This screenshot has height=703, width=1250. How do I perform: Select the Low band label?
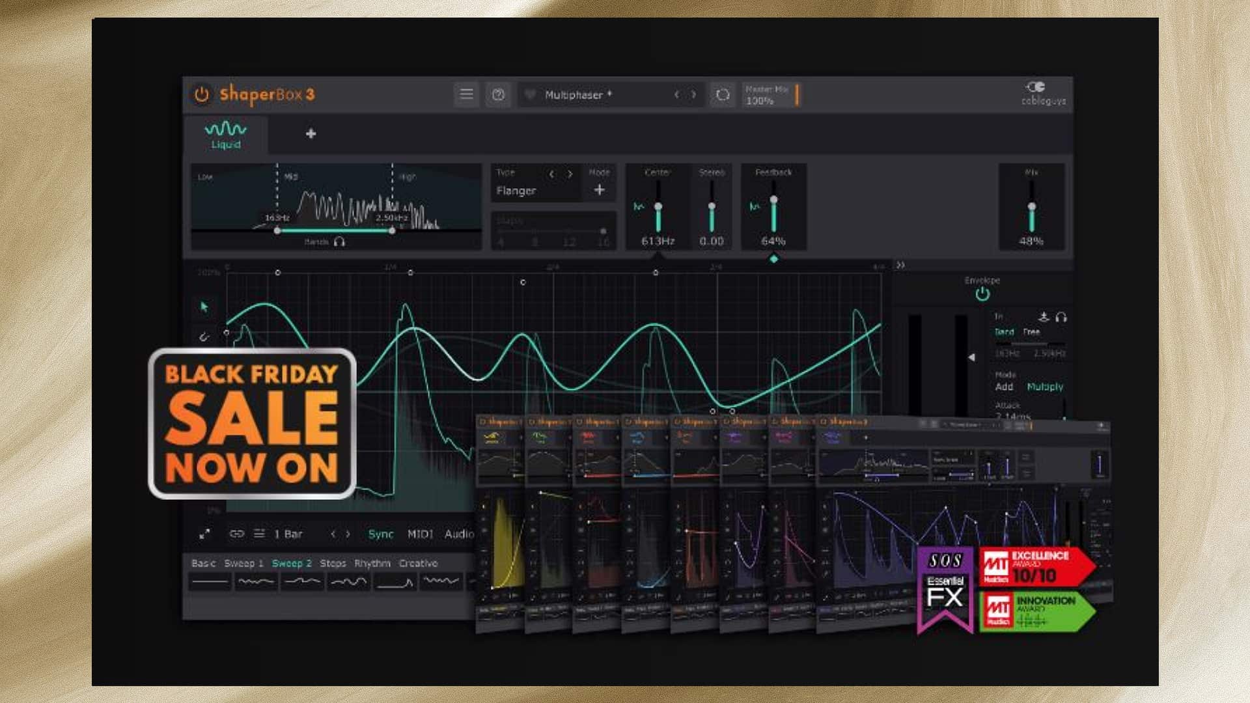(x=205, y=177)
